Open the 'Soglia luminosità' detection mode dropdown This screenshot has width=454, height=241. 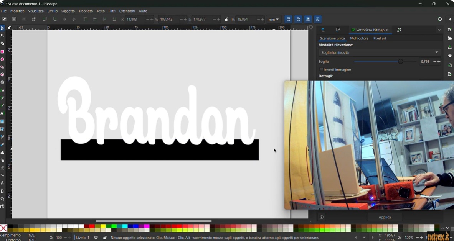point(380,52)
